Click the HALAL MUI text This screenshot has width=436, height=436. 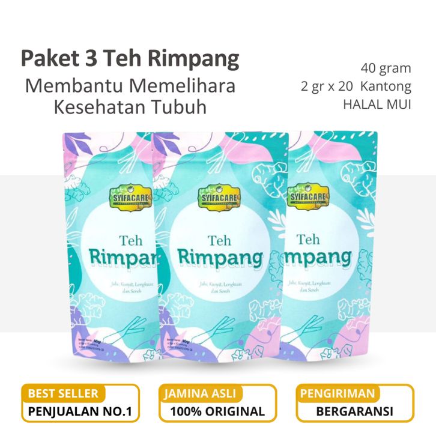[377, 104]
